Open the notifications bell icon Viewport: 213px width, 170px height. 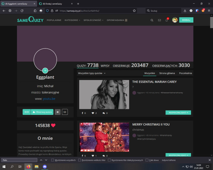167,20
